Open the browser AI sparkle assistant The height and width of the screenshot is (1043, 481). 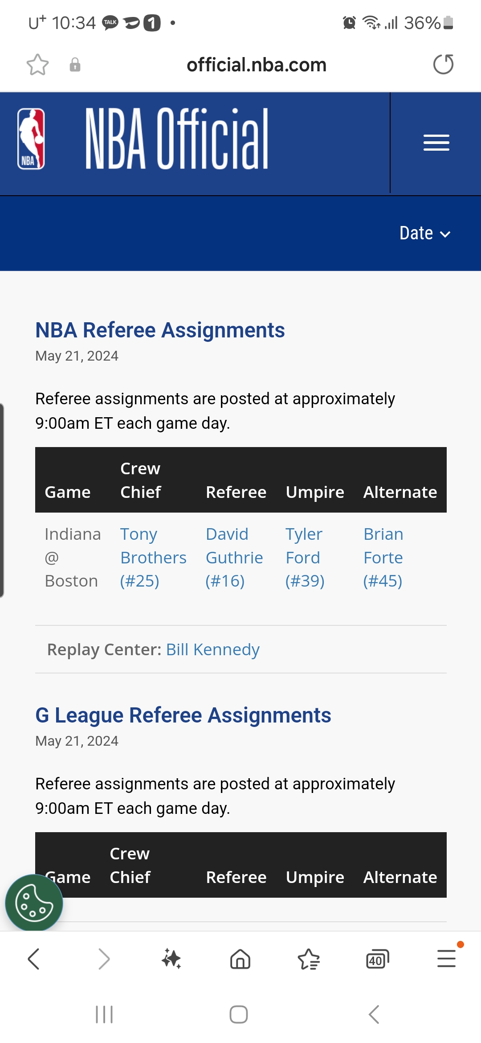[x=171, y=959]
